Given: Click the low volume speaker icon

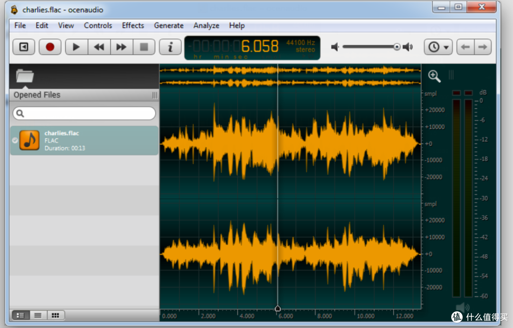Looking at the screenshot, I should (335, 47).
